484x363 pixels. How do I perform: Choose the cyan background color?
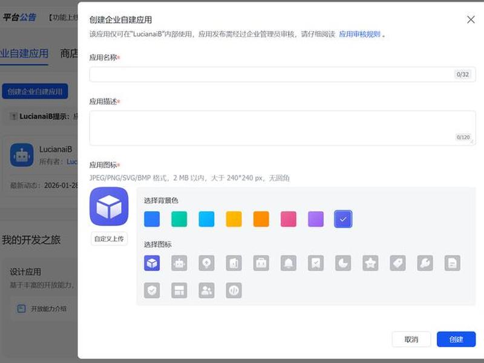point(206,219)
